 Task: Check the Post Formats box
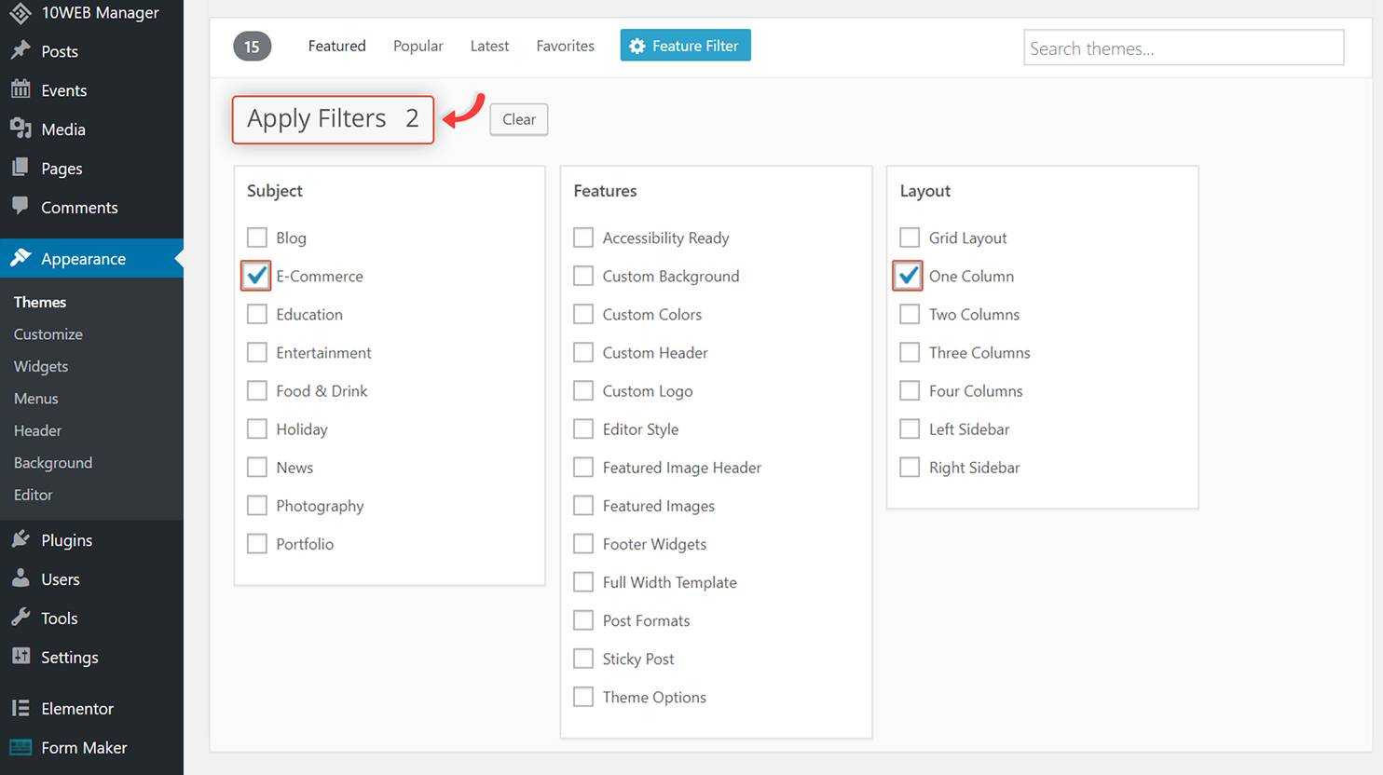click(583, 619)
